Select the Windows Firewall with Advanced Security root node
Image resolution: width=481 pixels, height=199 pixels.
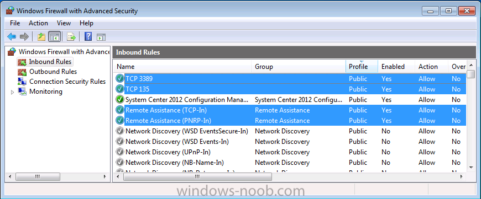click(x=64, y=52)
